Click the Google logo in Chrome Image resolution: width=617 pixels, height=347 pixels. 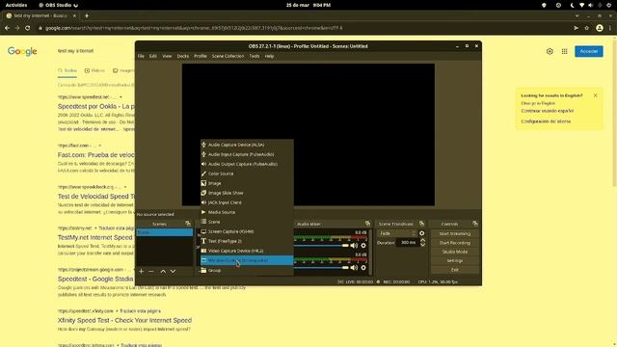pyautogui.click(x=22, y=51)
